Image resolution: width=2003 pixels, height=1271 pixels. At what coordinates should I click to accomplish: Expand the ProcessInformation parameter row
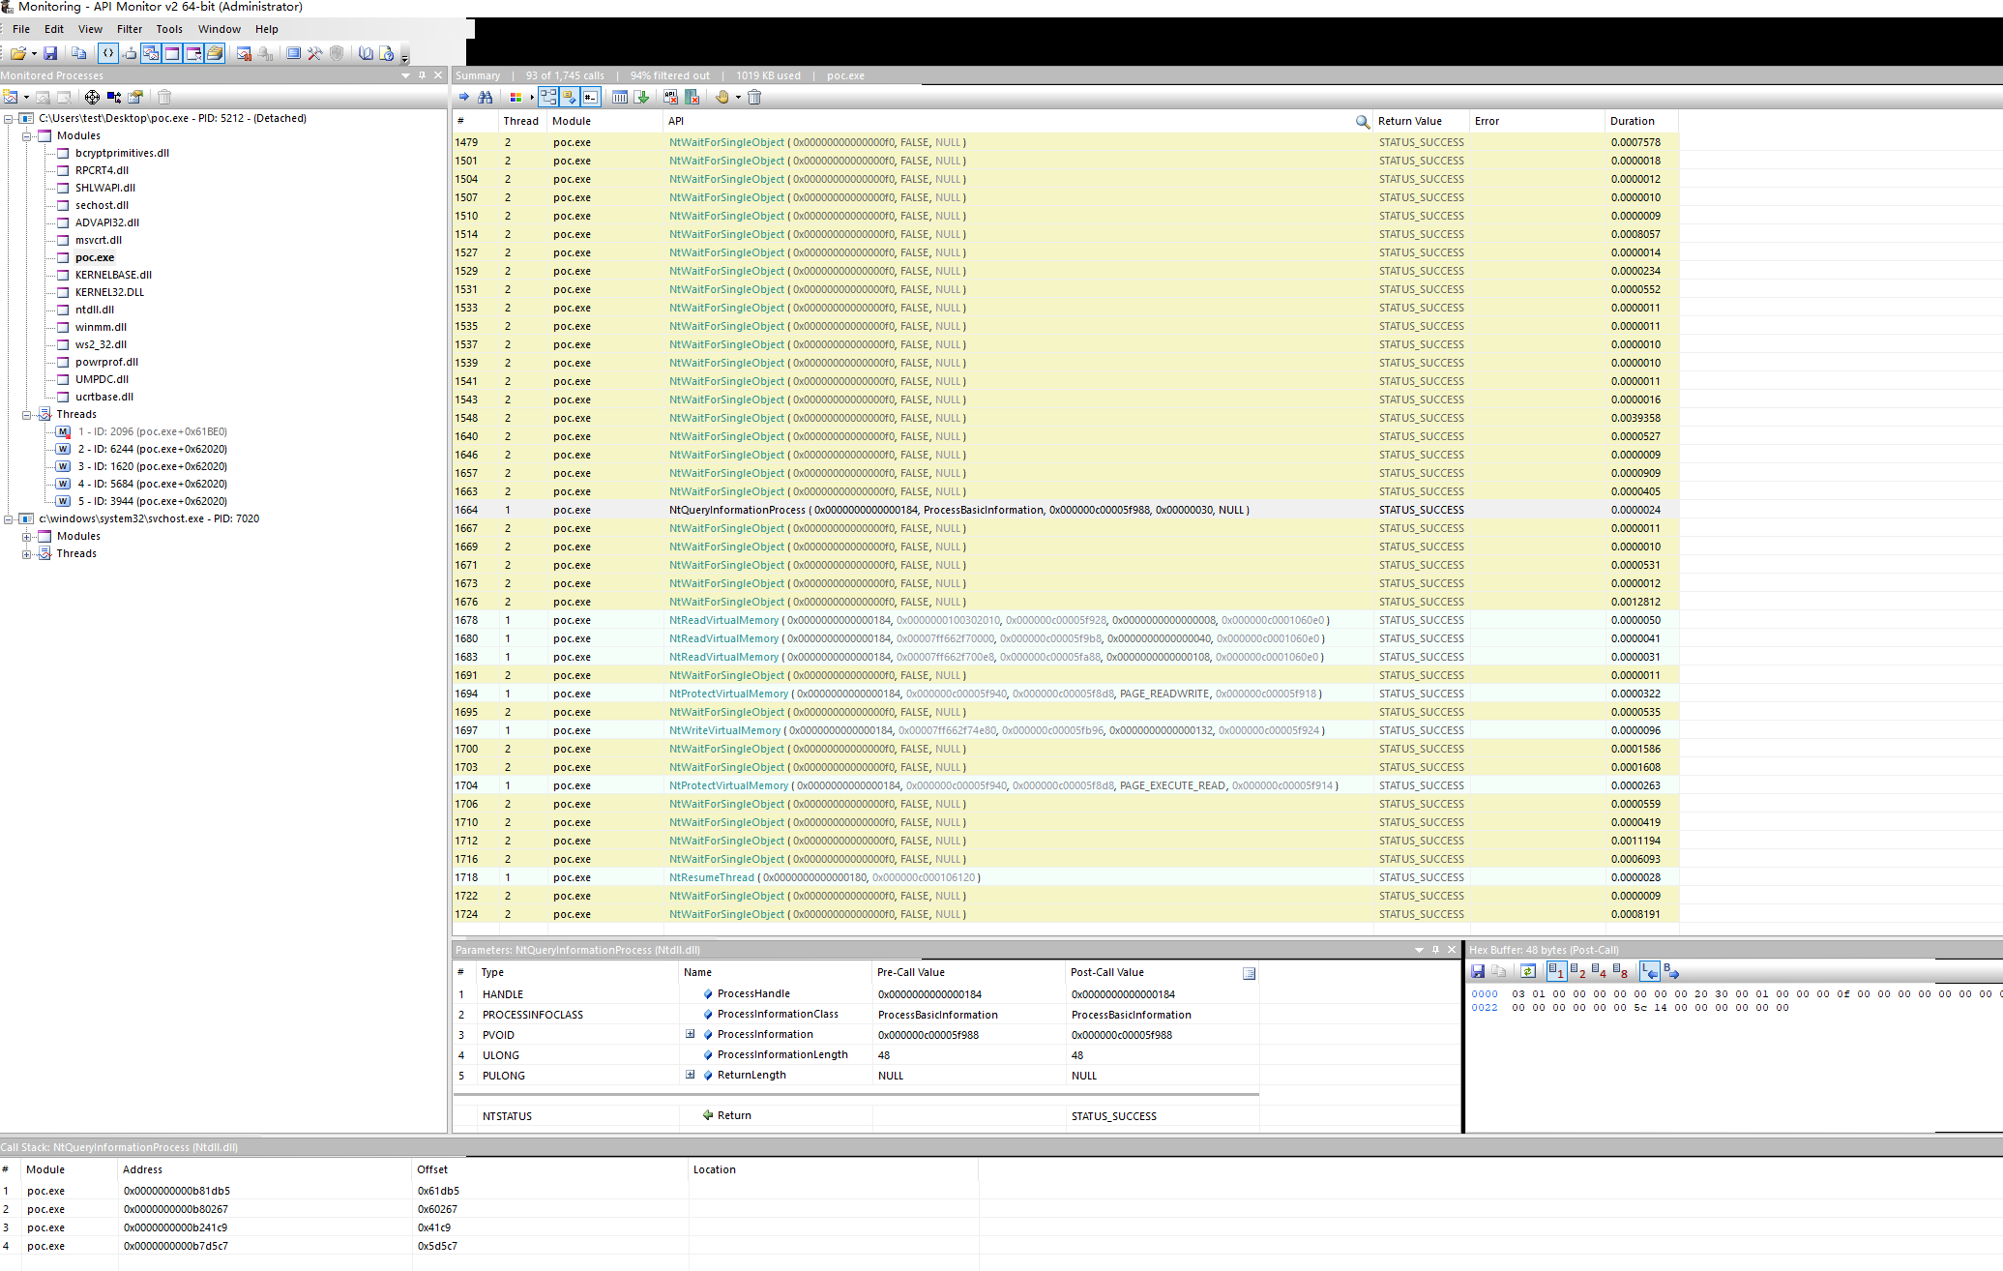[690, 1034]
